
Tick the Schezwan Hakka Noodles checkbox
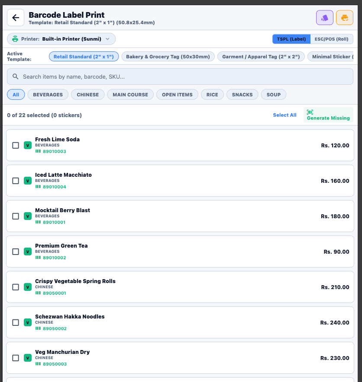[16, 322]
